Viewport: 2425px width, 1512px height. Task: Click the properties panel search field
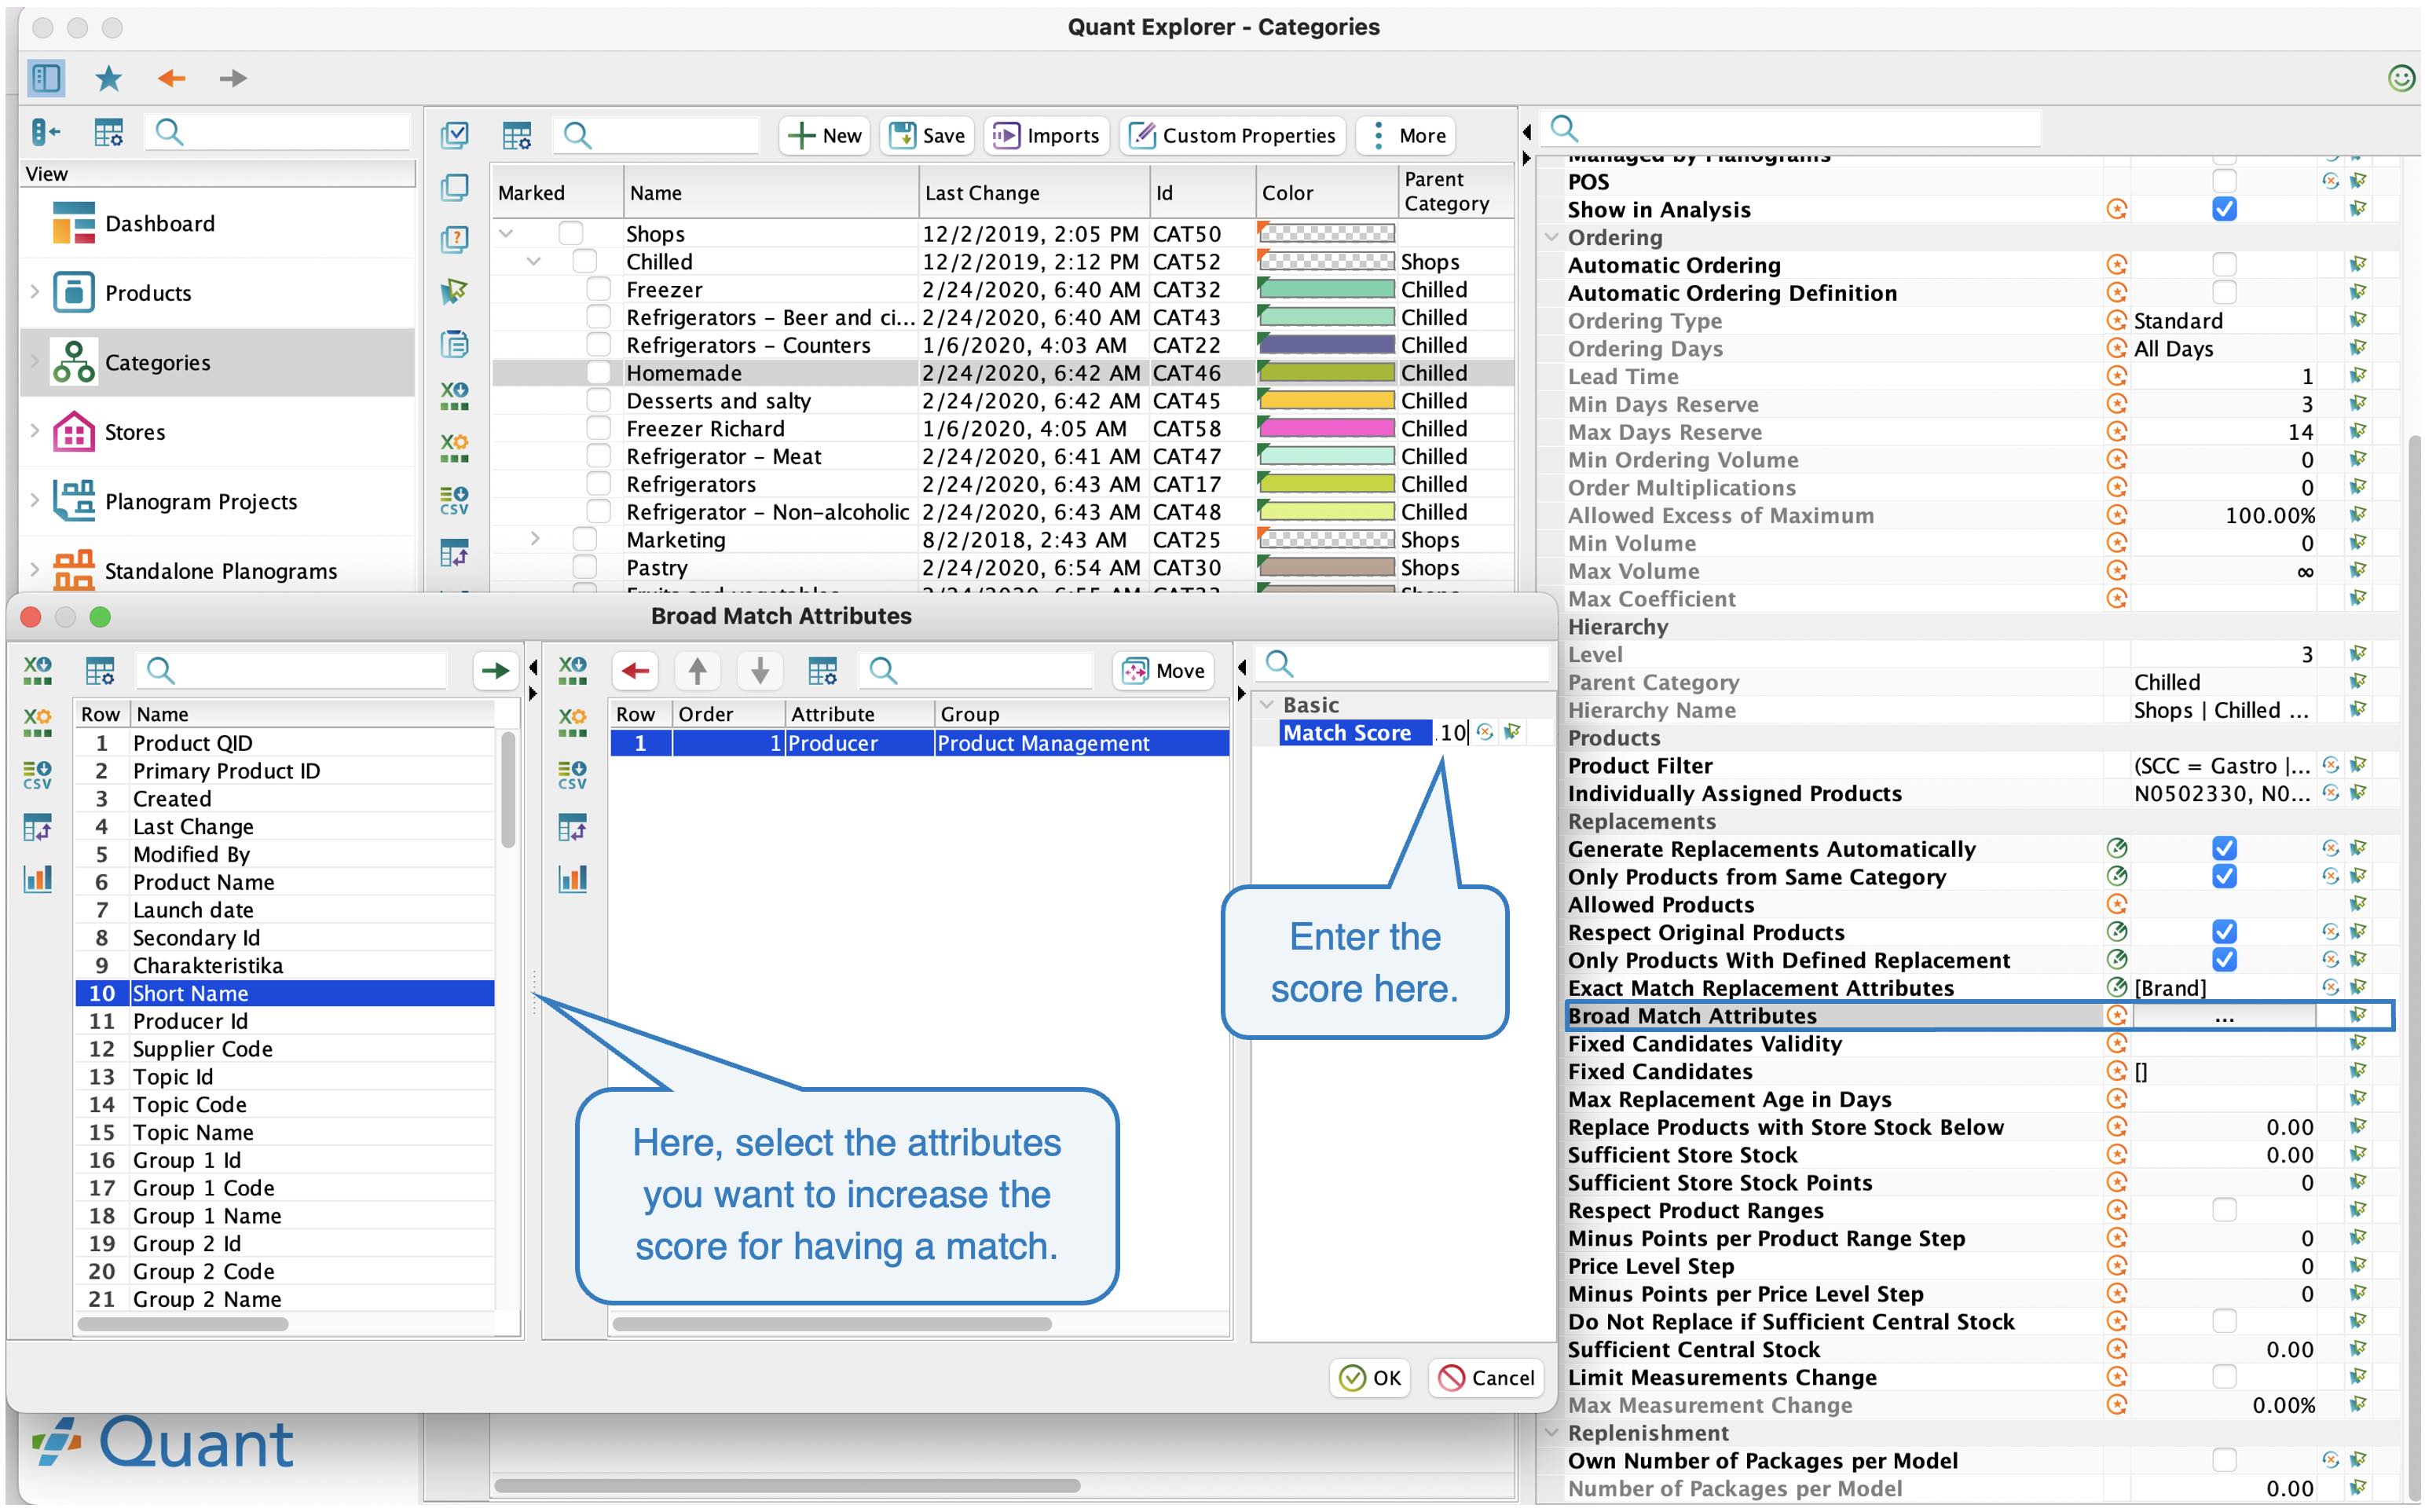coord(1790,129)
